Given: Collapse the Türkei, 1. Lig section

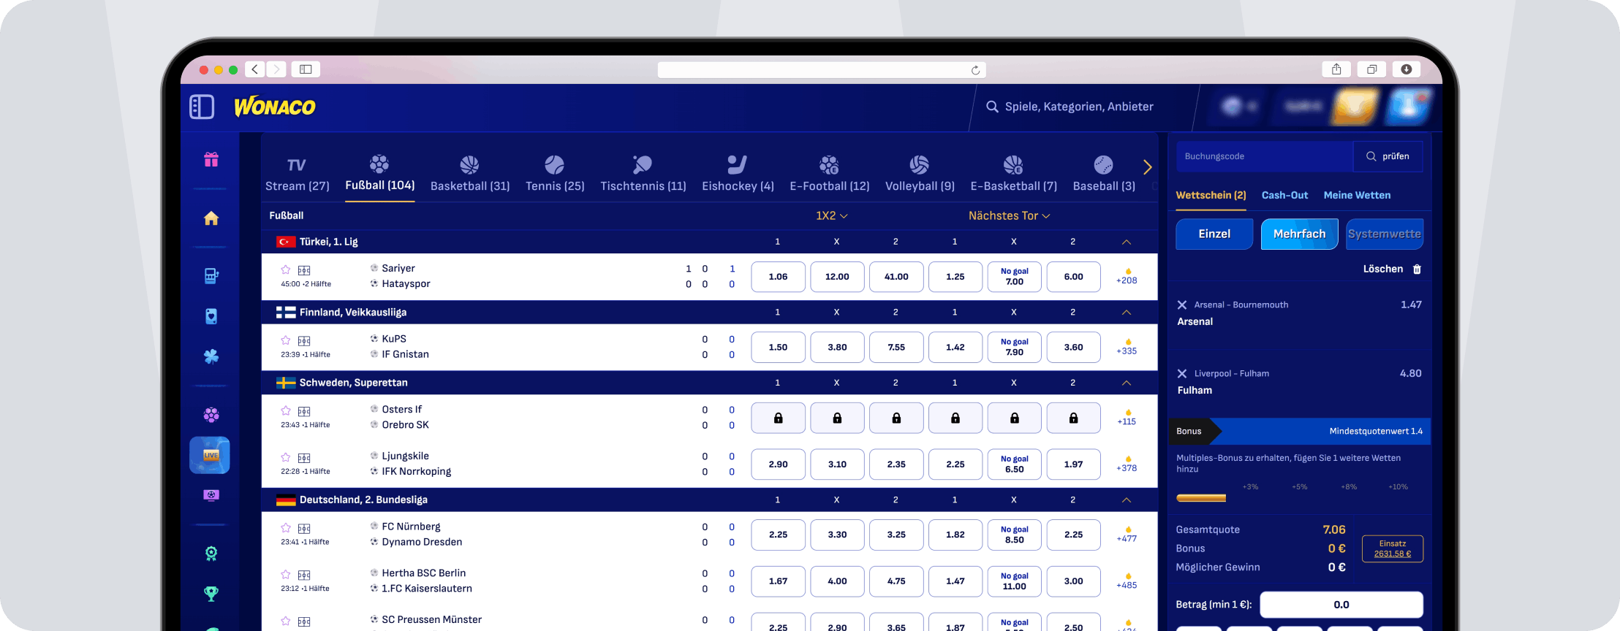Looking at the screenshot, I should (1127, 242).
